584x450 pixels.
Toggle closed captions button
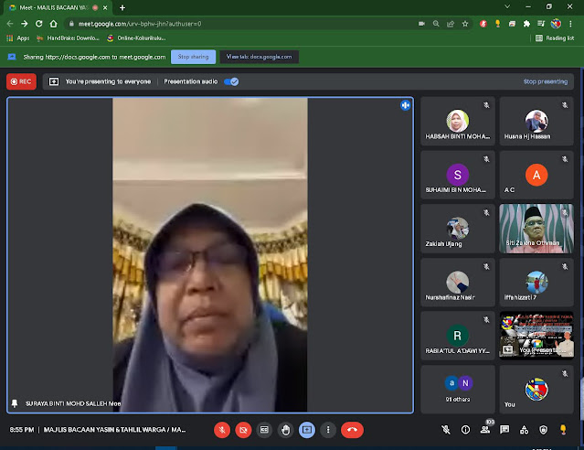point(264,430)
